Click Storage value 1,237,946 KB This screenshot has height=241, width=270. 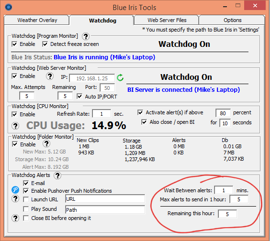pos(140,159)
